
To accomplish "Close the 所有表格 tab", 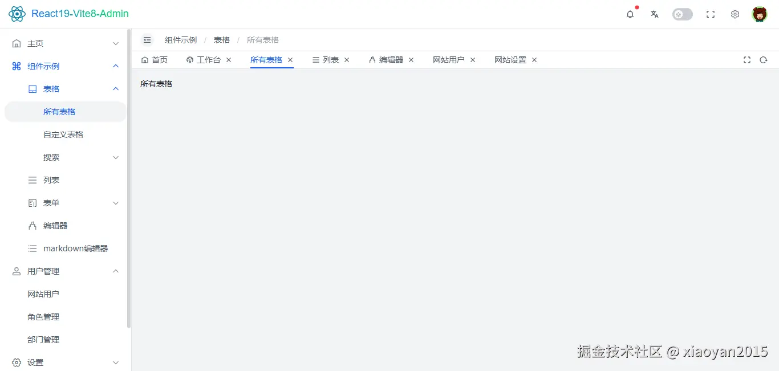I will pyautogui.click(x=290, y=60).
